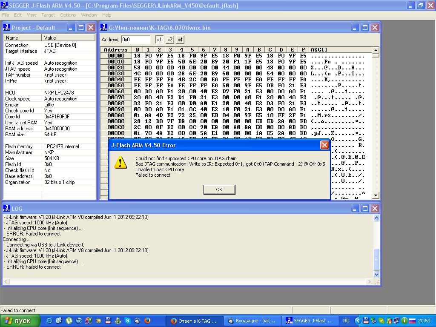Click the LOG window scroll up arrow

[x=376, y=218]
